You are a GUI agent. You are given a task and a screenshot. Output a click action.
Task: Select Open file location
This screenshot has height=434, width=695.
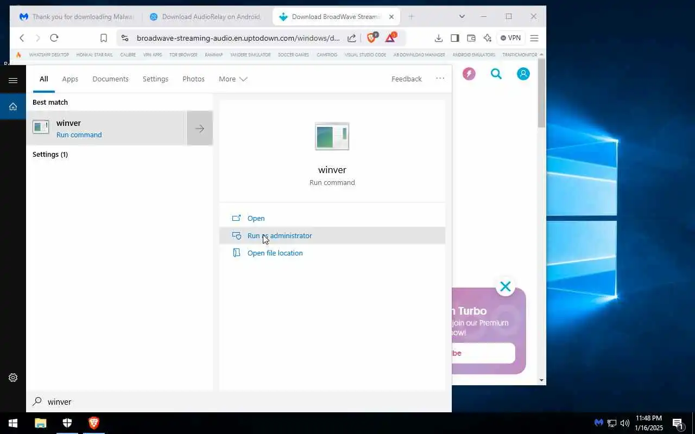[x=332, y=253]
